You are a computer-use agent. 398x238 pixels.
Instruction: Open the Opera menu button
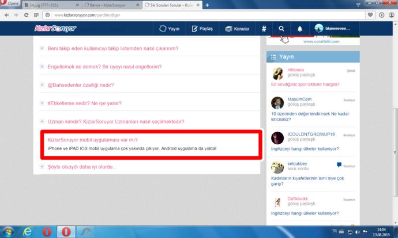[10, 3]
